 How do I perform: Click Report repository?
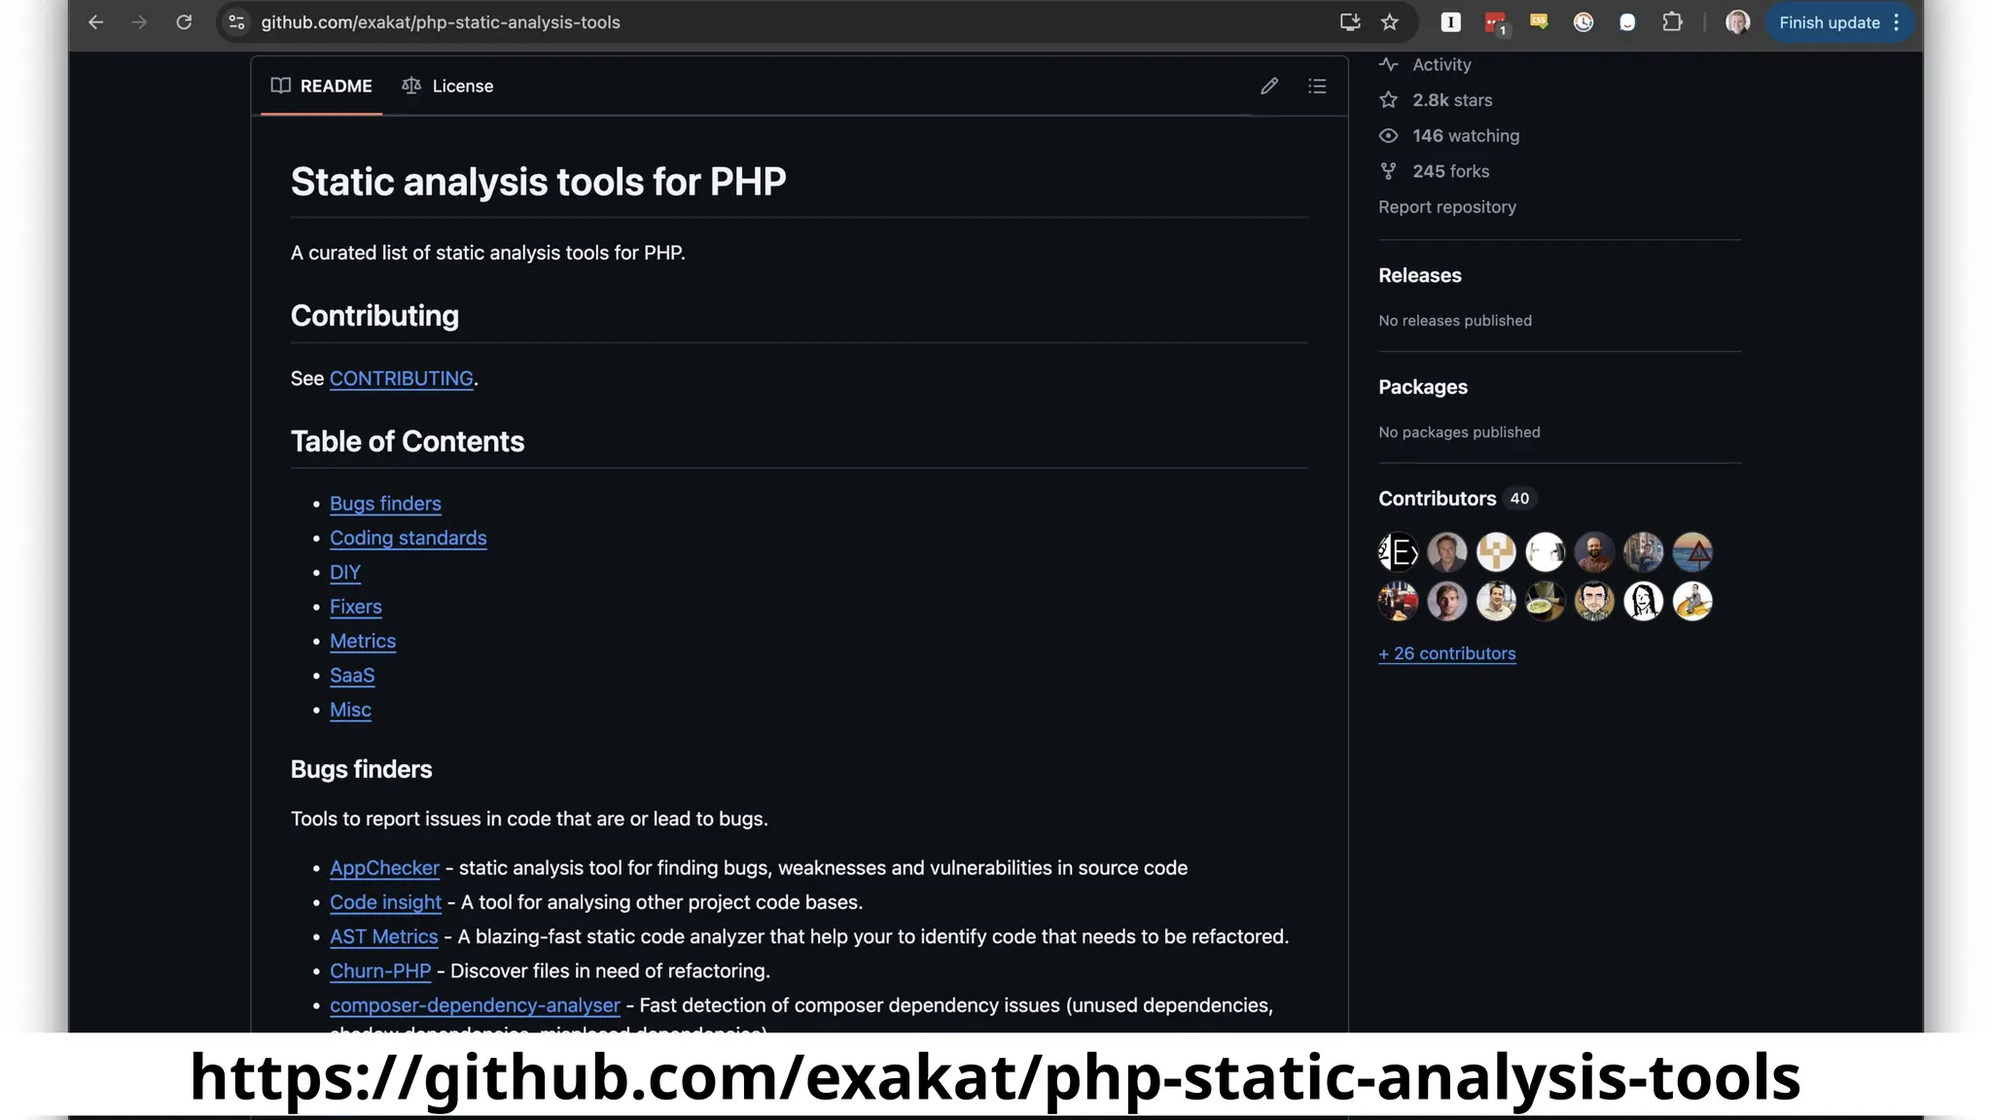coord(1447,206)
